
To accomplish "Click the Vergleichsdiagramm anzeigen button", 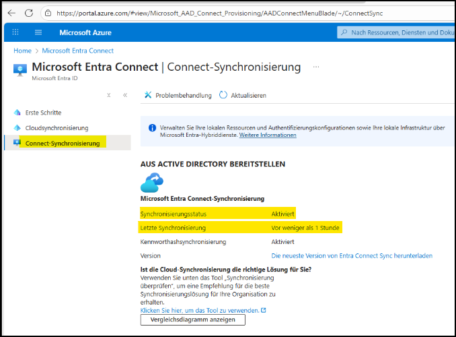I will pos(193,319).
